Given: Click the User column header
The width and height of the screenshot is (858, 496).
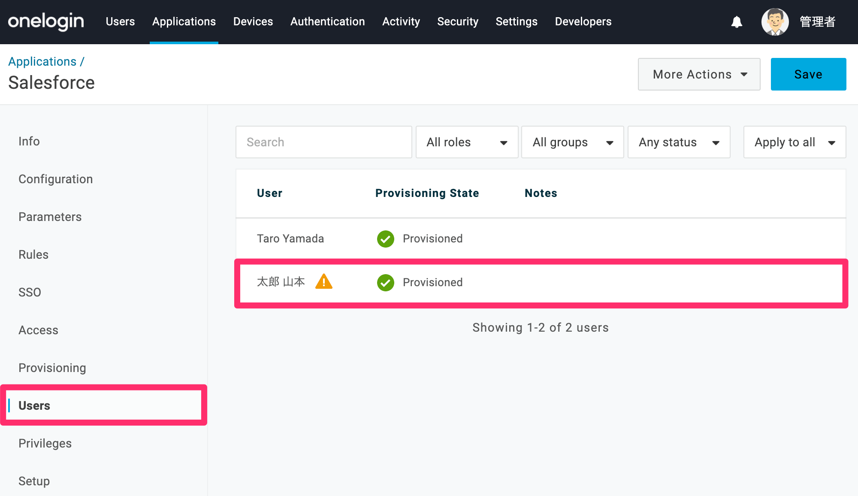Looking at the screenshot, I should pos(269,193).
